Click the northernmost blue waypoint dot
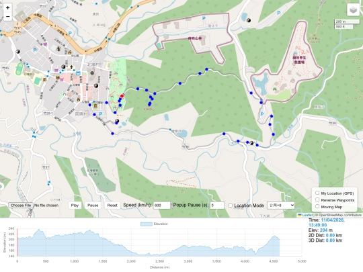The height and width of the screenshot is (272, 363). coord(206,69)
